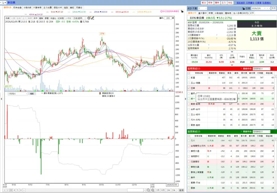This screenshot has height=193, width=277.
Task: Tick checkbox for 美林 sell row
Action: point(189,177)
